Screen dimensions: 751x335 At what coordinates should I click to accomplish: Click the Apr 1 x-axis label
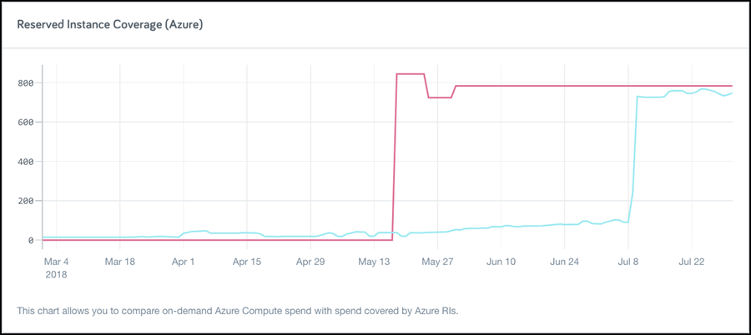[x=183, y=262]
